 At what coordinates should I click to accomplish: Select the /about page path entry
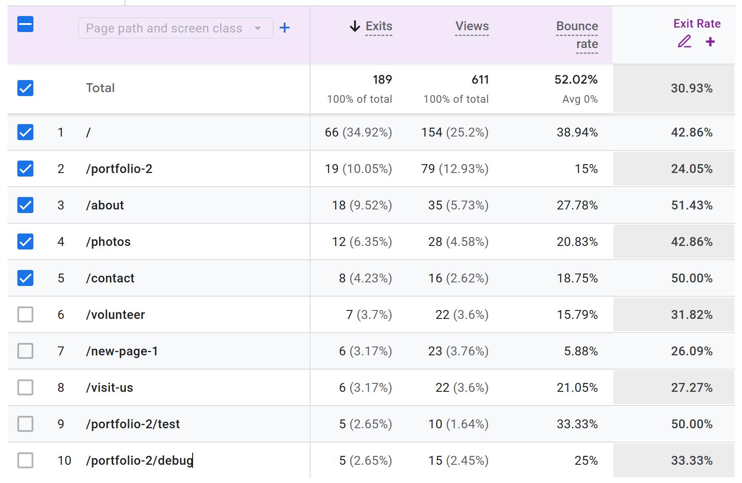pos(105,205)
